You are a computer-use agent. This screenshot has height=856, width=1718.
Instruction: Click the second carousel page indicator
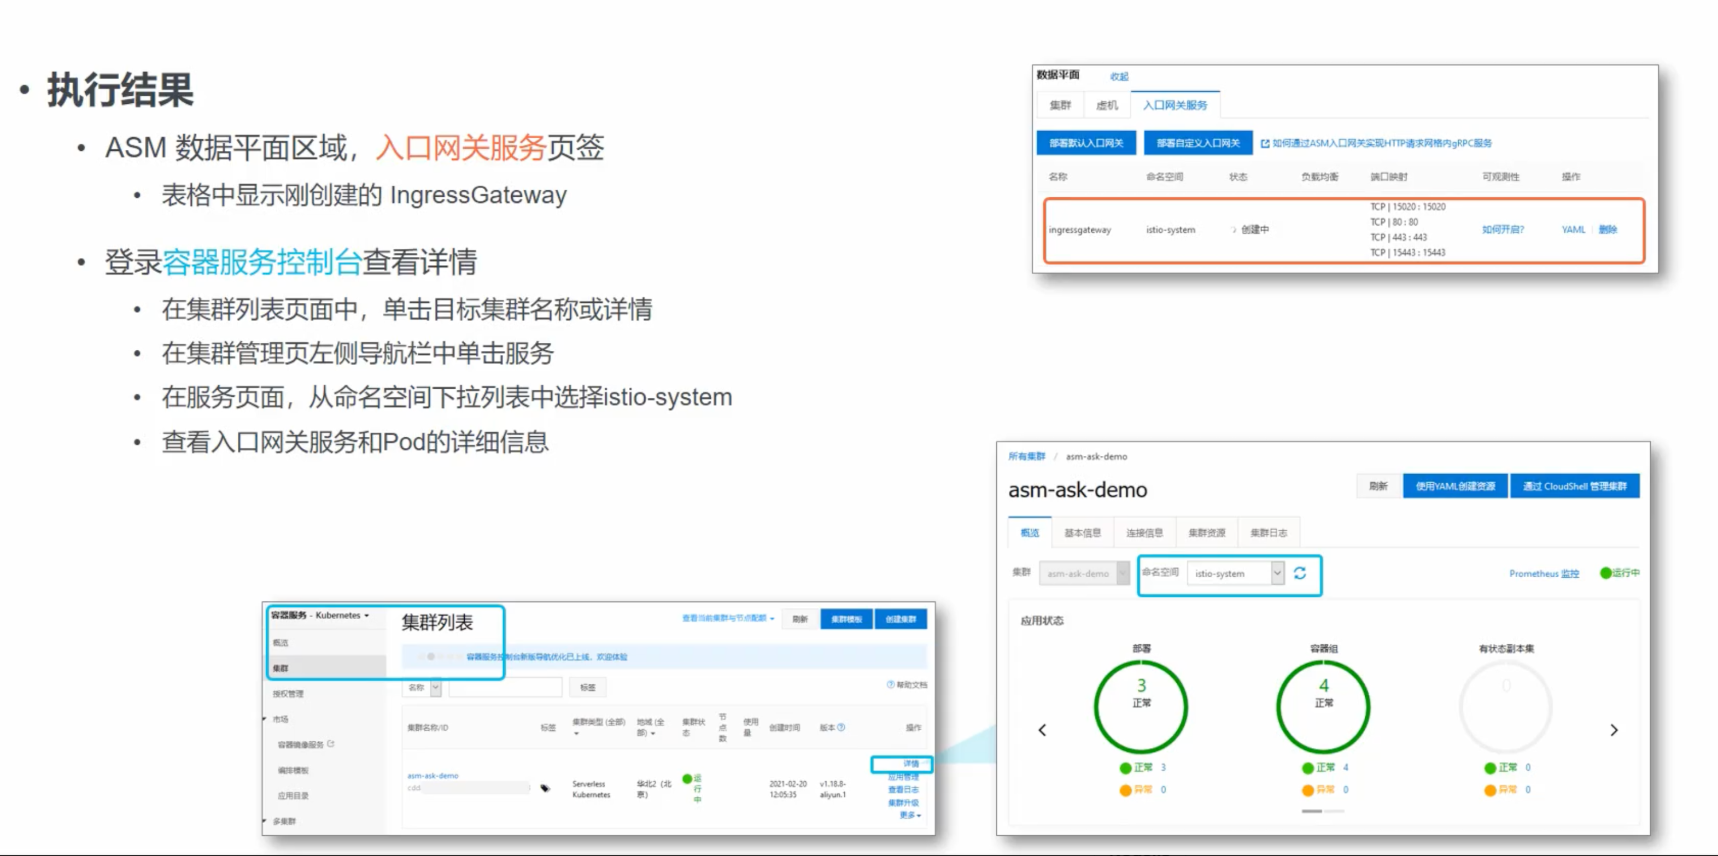(x=1335, y=811)
